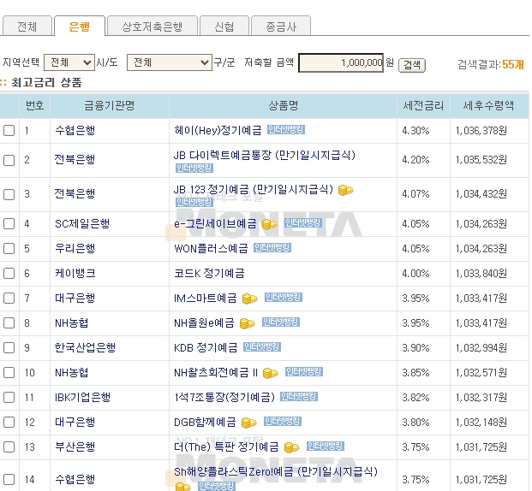Open the WON플러스예금 product link
The width and height of the screenshot is (532, 491).
point(211,248)
